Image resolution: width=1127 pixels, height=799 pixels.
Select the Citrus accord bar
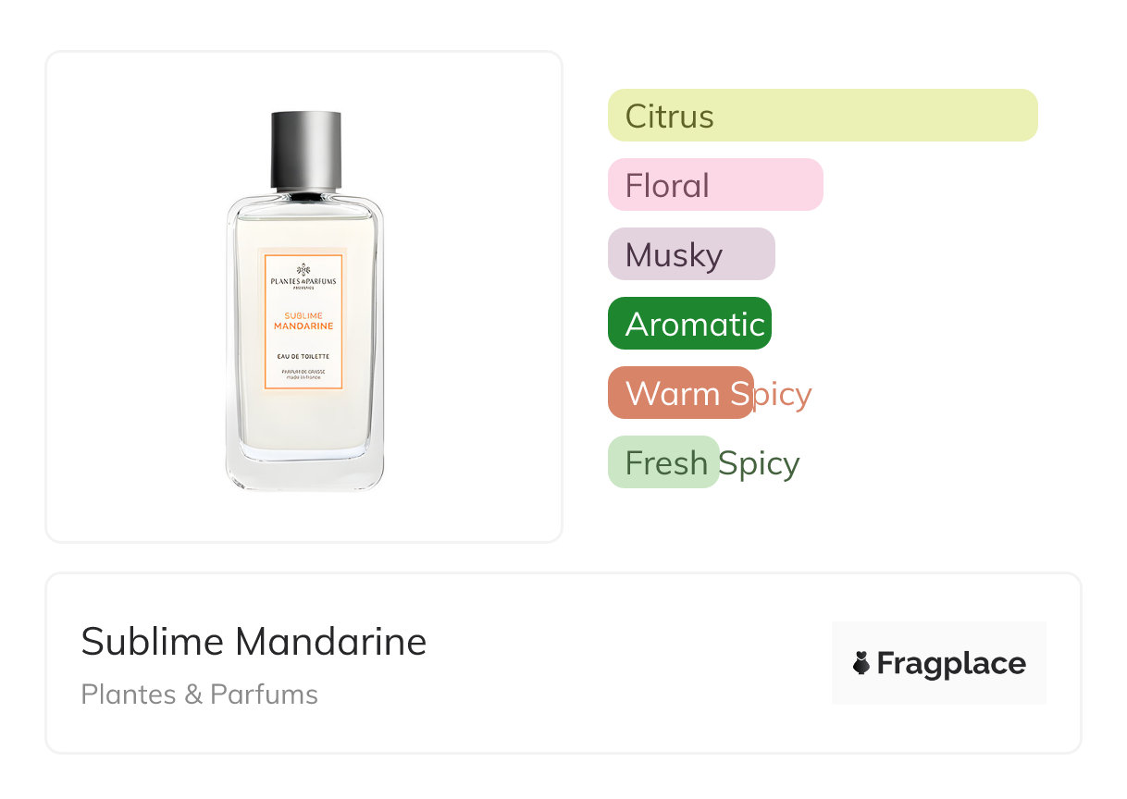822,116
